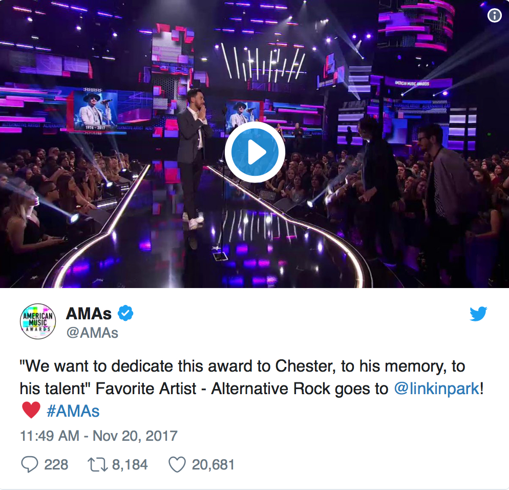Open the @AMAs handle link
Viewport: 509px width, 490px height.
(x=92, y=333)
